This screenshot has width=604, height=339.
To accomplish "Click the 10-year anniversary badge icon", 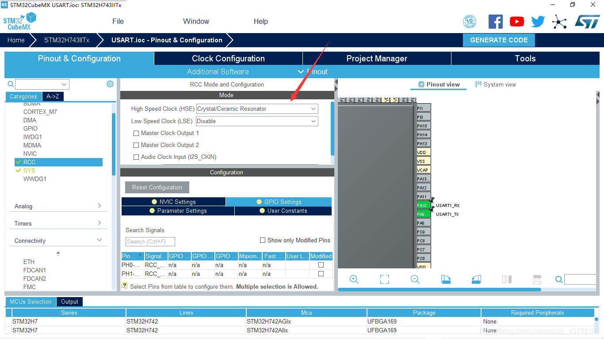I will pos(470,22).
